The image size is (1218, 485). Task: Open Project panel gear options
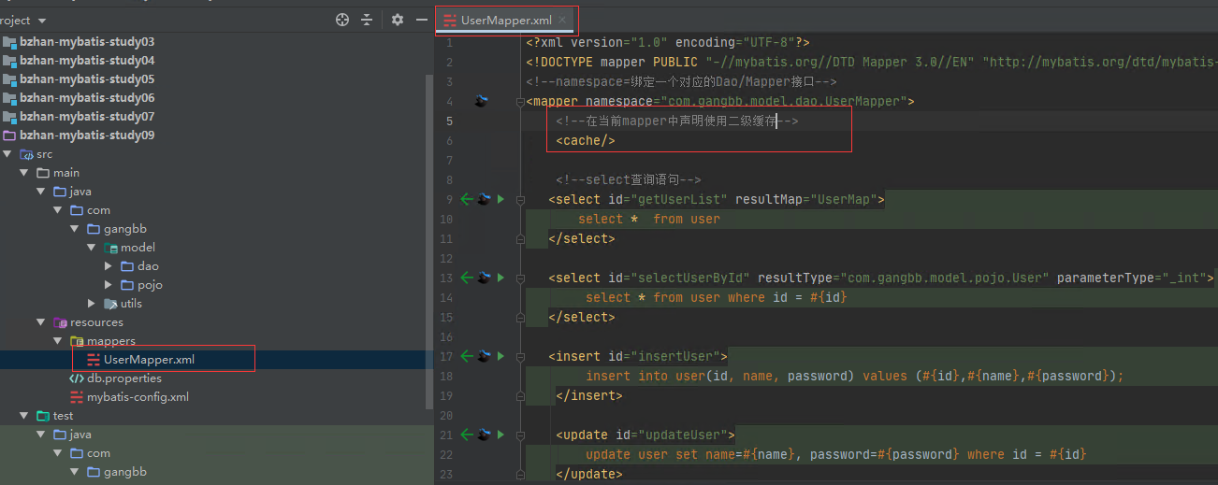click(x=398, y=20)
